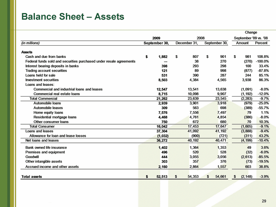The width and height of the screenshot is (276, 207).
Task: Click the 'September '09 vs. '08' header
Action: point(251,38)
